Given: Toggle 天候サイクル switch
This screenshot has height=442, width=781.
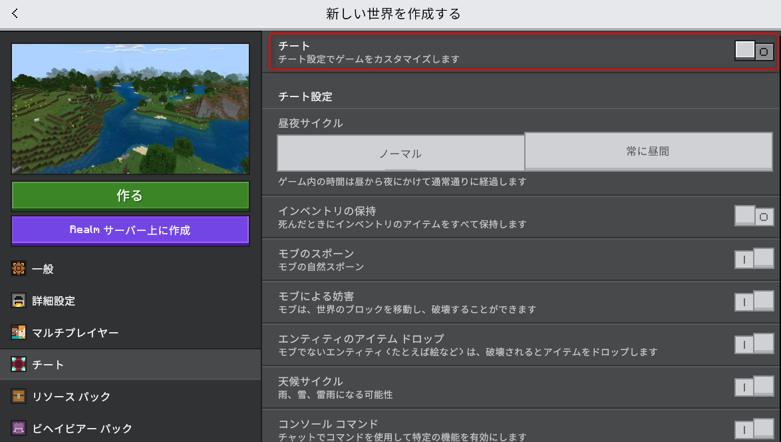Looking at the screenshot, I should 754,387.
